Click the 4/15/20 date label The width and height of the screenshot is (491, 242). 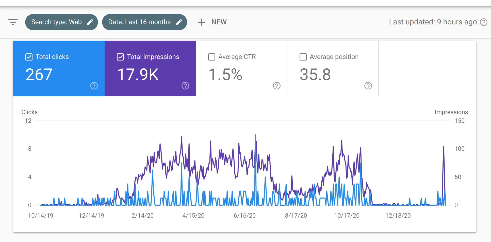click(x=193, y=216)
